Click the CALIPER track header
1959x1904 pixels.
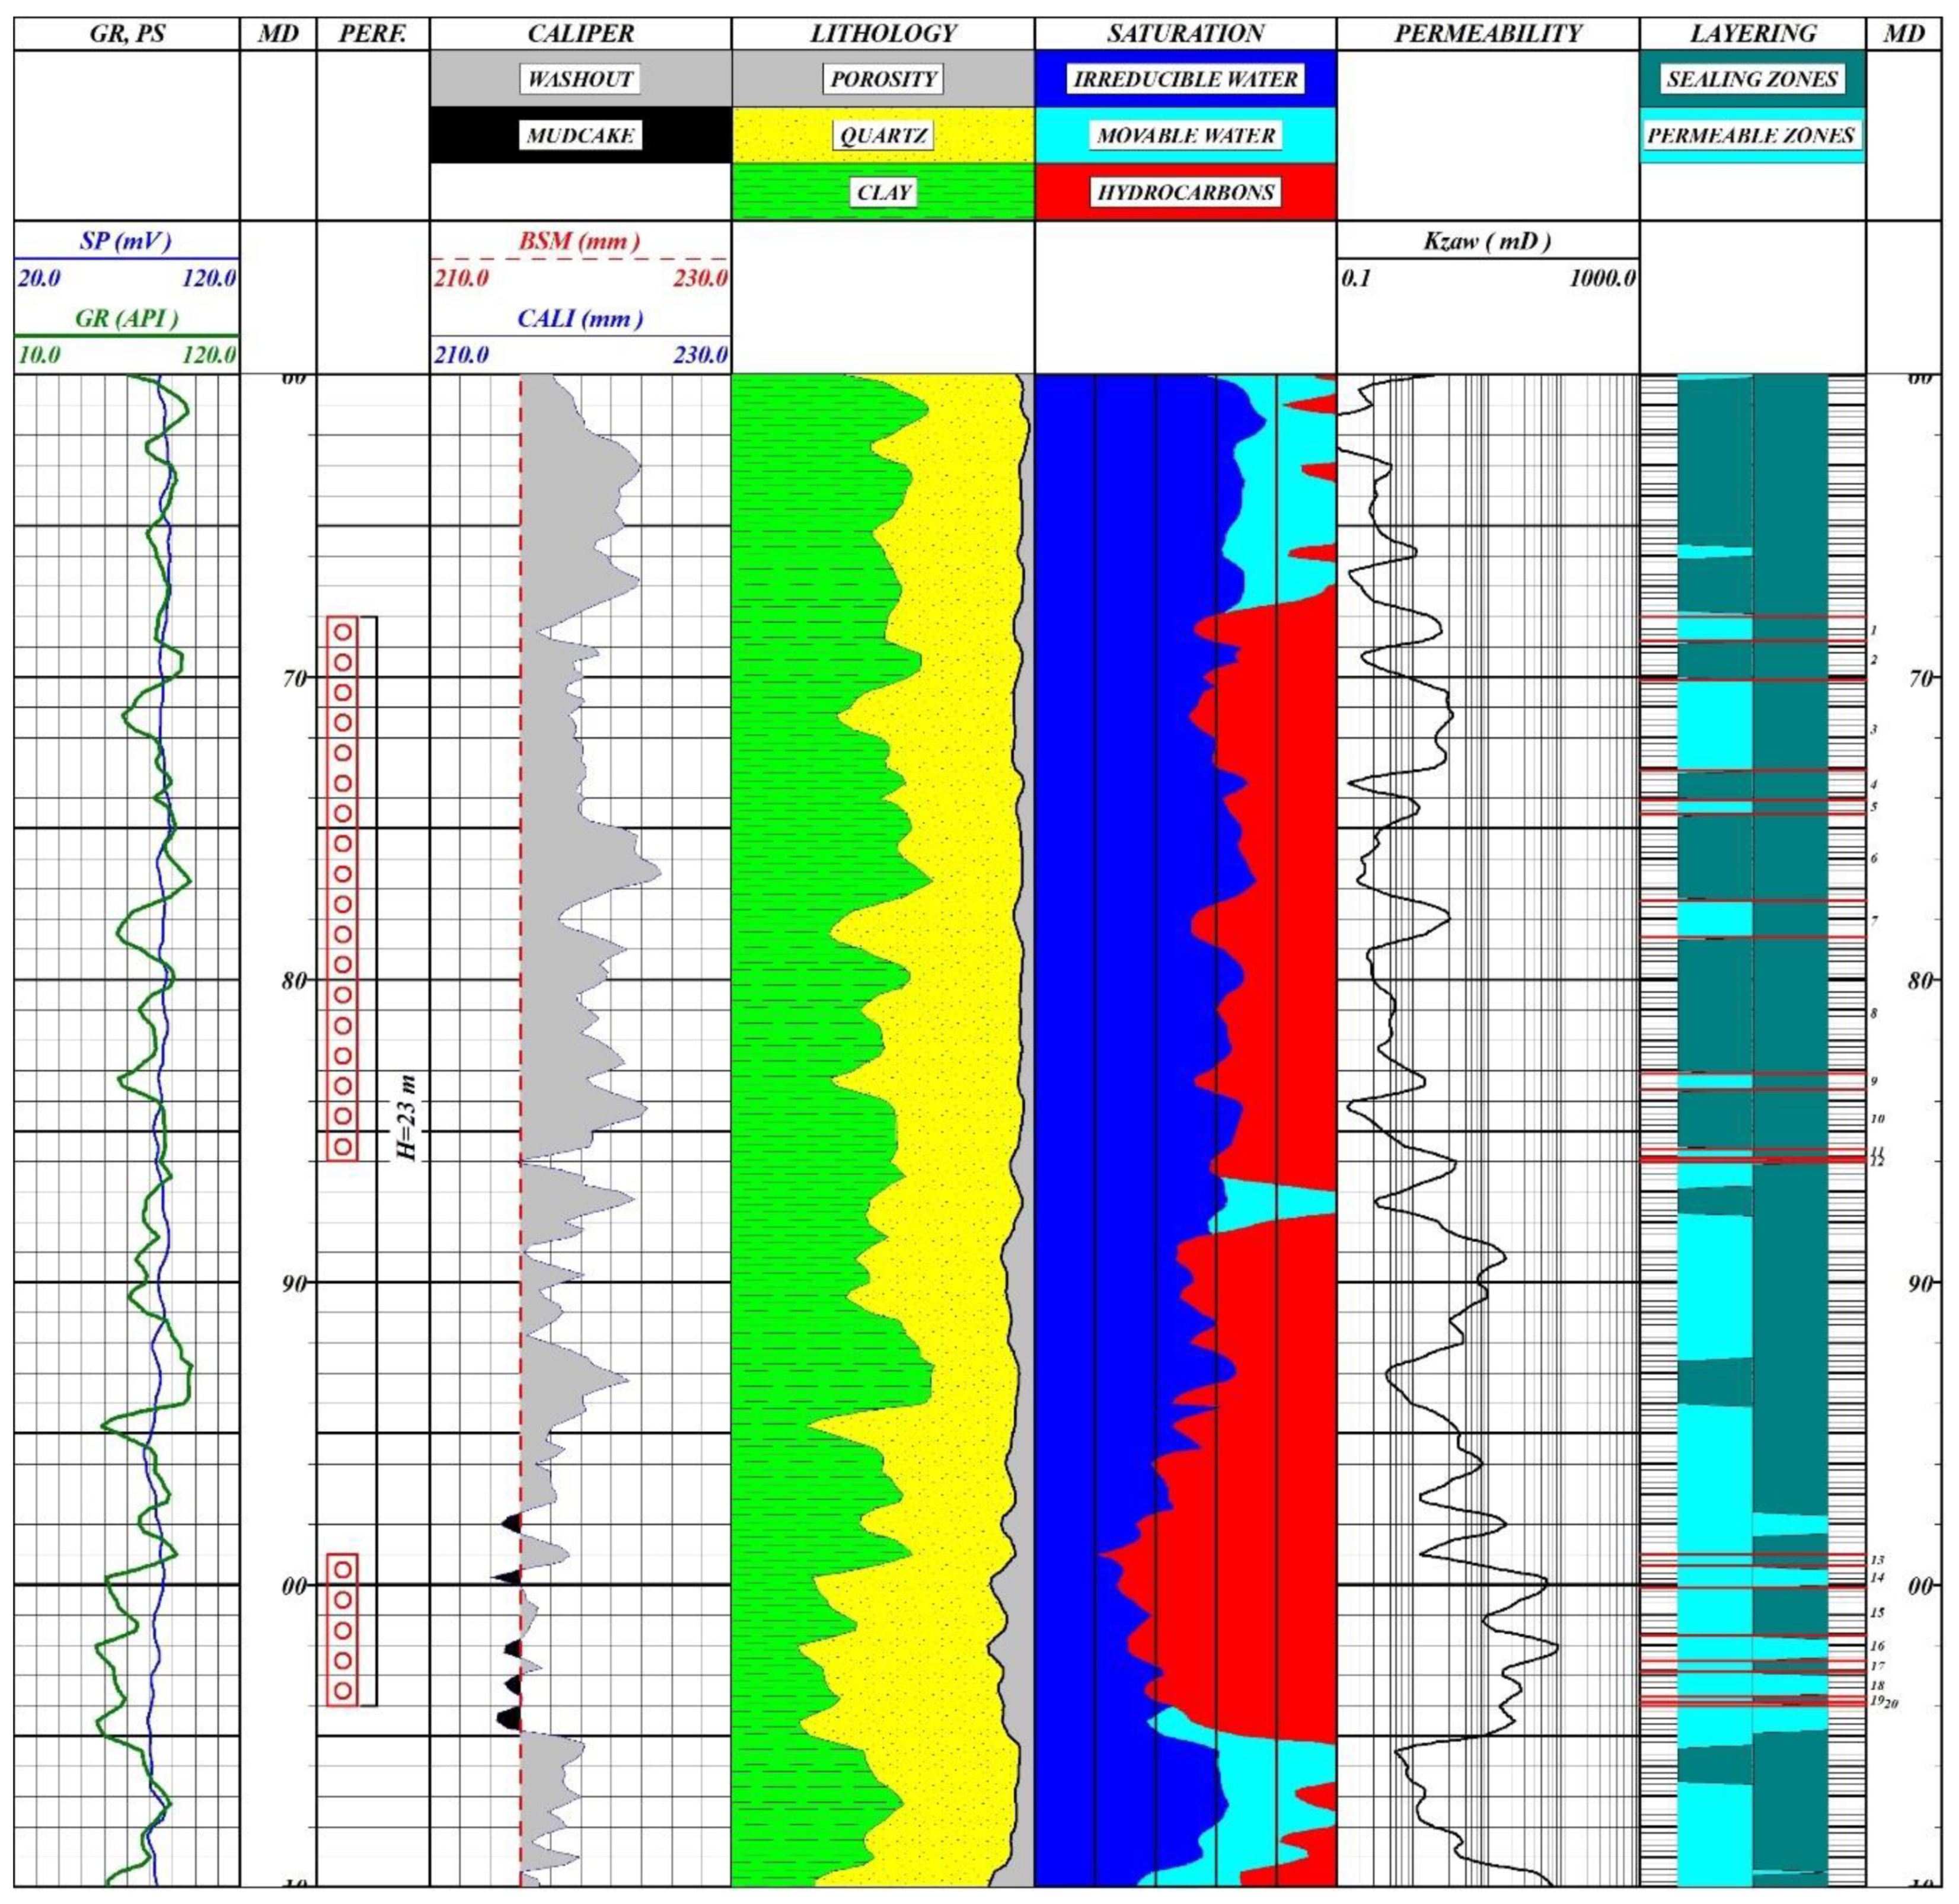[580, 34]
